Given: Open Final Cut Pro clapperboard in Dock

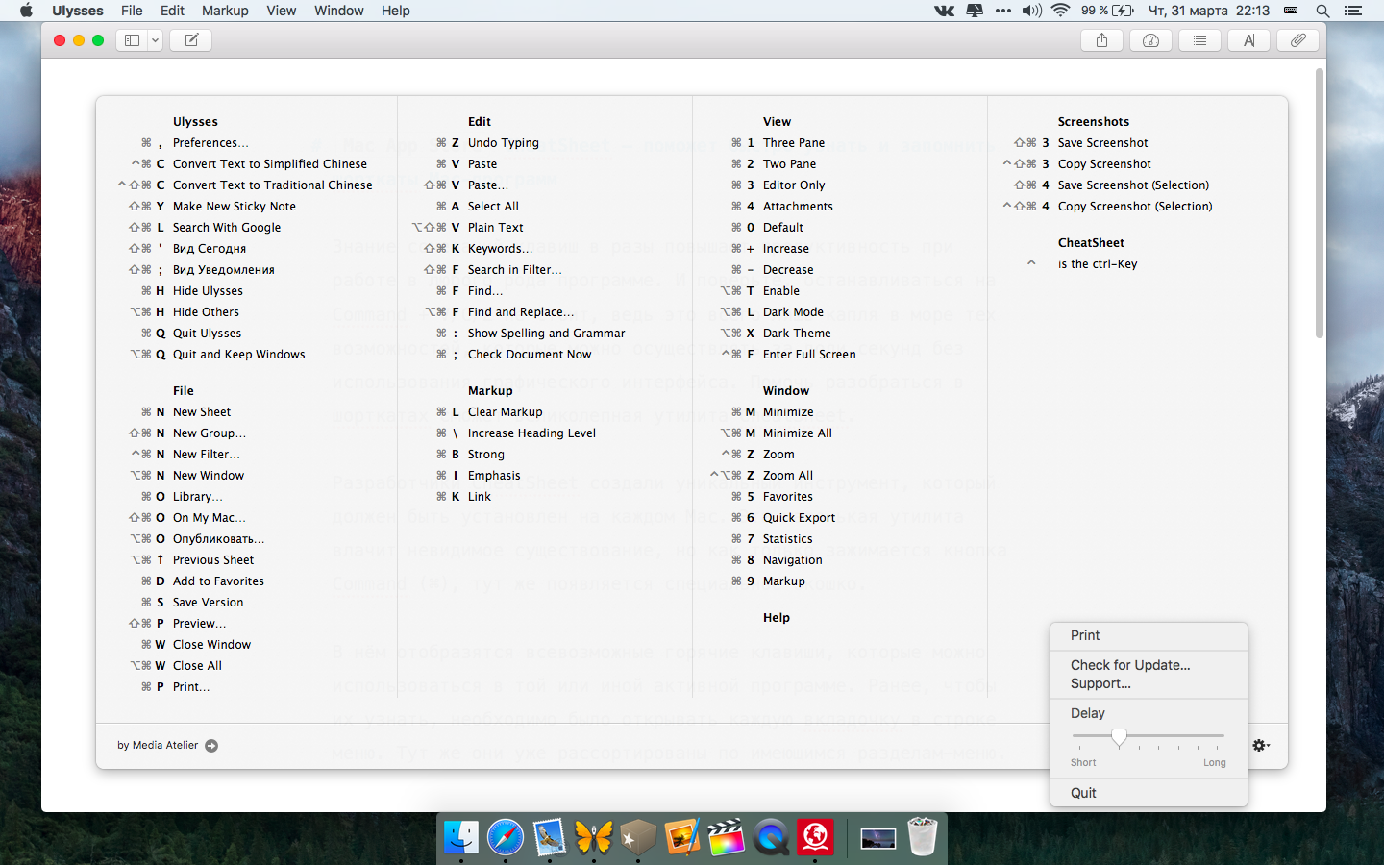Looking at the screenshot, I should (727, 838).
